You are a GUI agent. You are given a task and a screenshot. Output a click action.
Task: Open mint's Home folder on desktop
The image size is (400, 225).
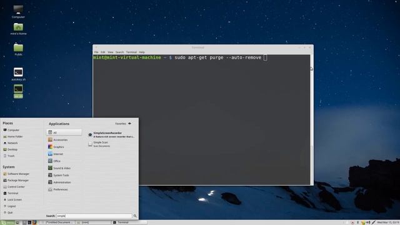(18, 29)
